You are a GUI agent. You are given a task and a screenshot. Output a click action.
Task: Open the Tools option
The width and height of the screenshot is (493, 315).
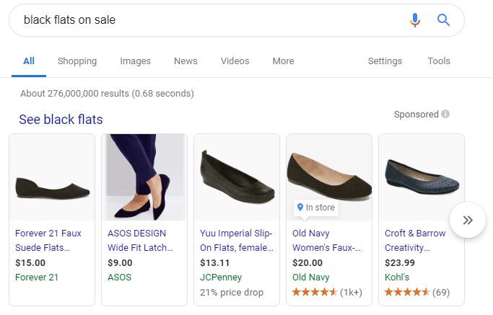click(439, 61)
